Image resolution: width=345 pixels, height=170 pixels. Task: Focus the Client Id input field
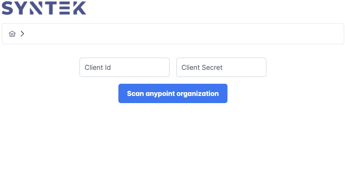pyautogui.click(x=125, y=67)
